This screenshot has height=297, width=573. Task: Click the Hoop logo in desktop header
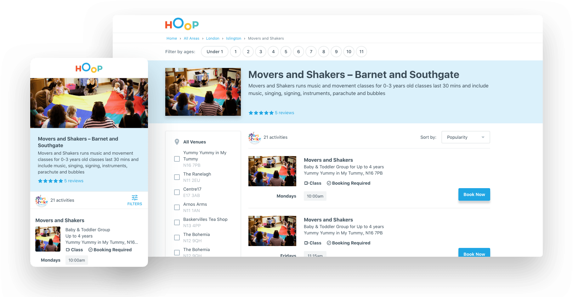click(x=182, y=24)
